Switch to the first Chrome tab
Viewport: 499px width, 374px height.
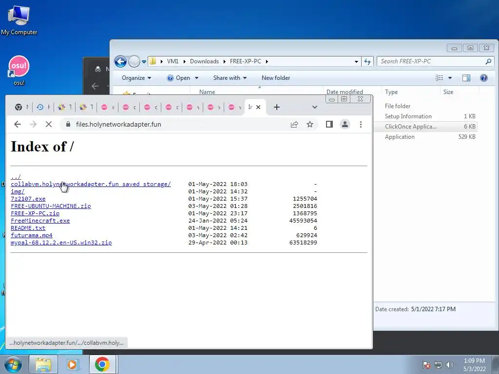pos(21,107)
